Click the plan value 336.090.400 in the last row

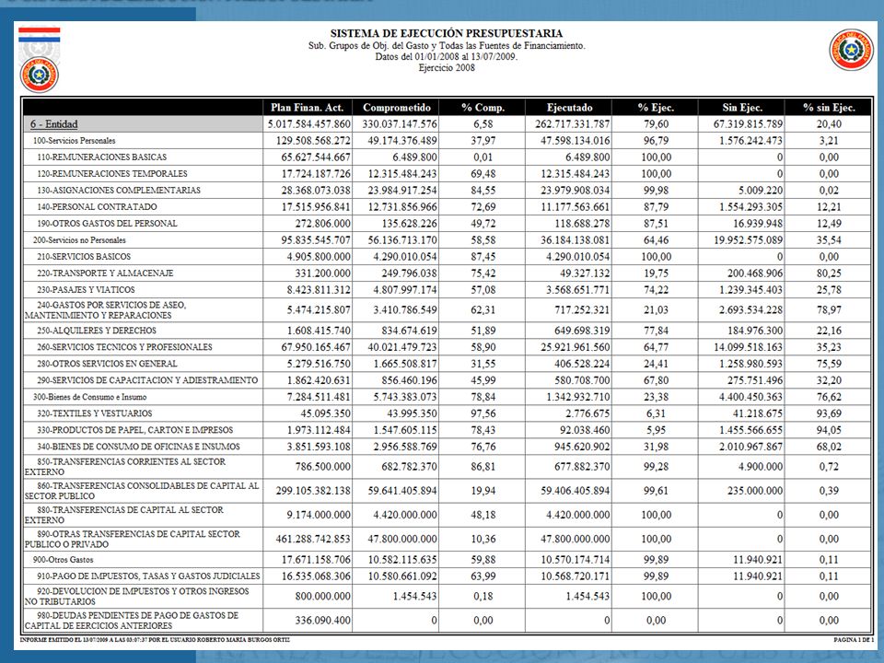[x=322, y=620]
